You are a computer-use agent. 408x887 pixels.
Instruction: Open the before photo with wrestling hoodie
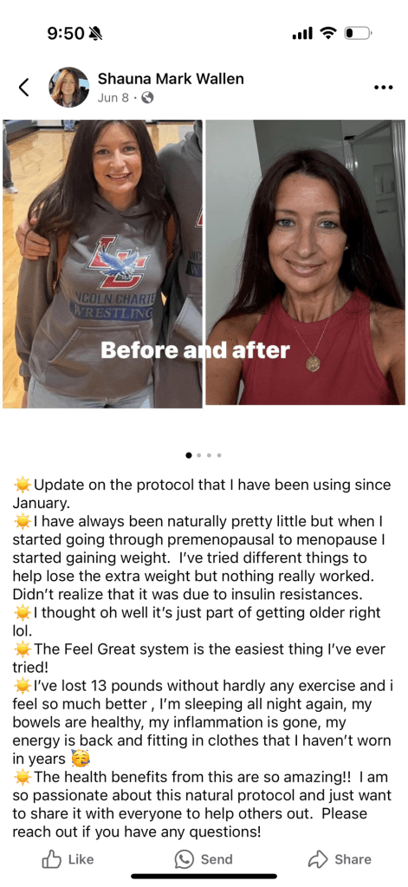tap(102, 264)
